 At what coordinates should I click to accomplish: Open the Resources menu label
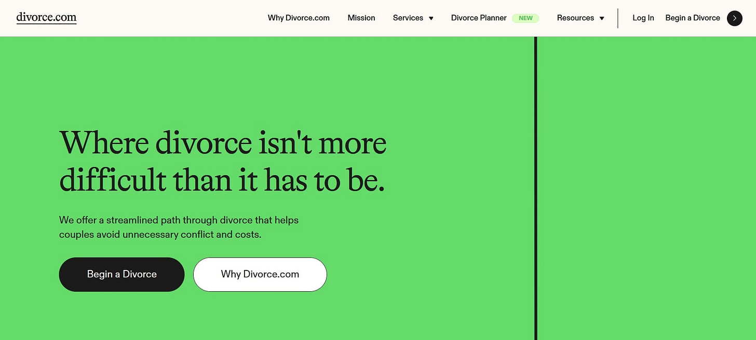(x=575, y=18)
